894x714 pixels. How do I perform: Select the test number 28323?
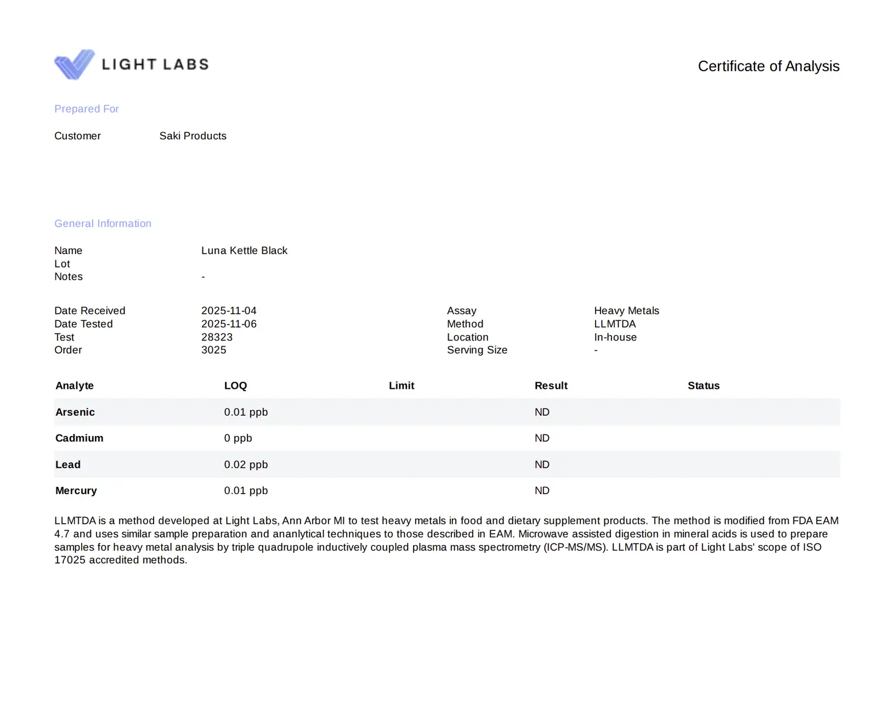[x=217, y=337]
